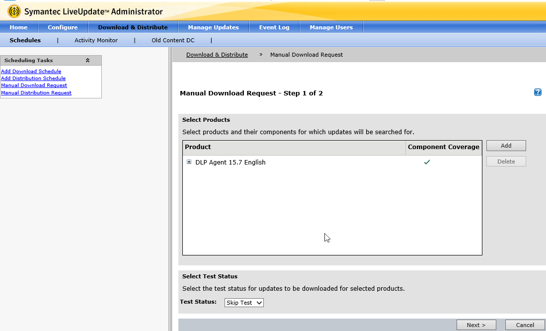
Task: Click the Step 1 of 2 page title
Action: tap(251, 93)
